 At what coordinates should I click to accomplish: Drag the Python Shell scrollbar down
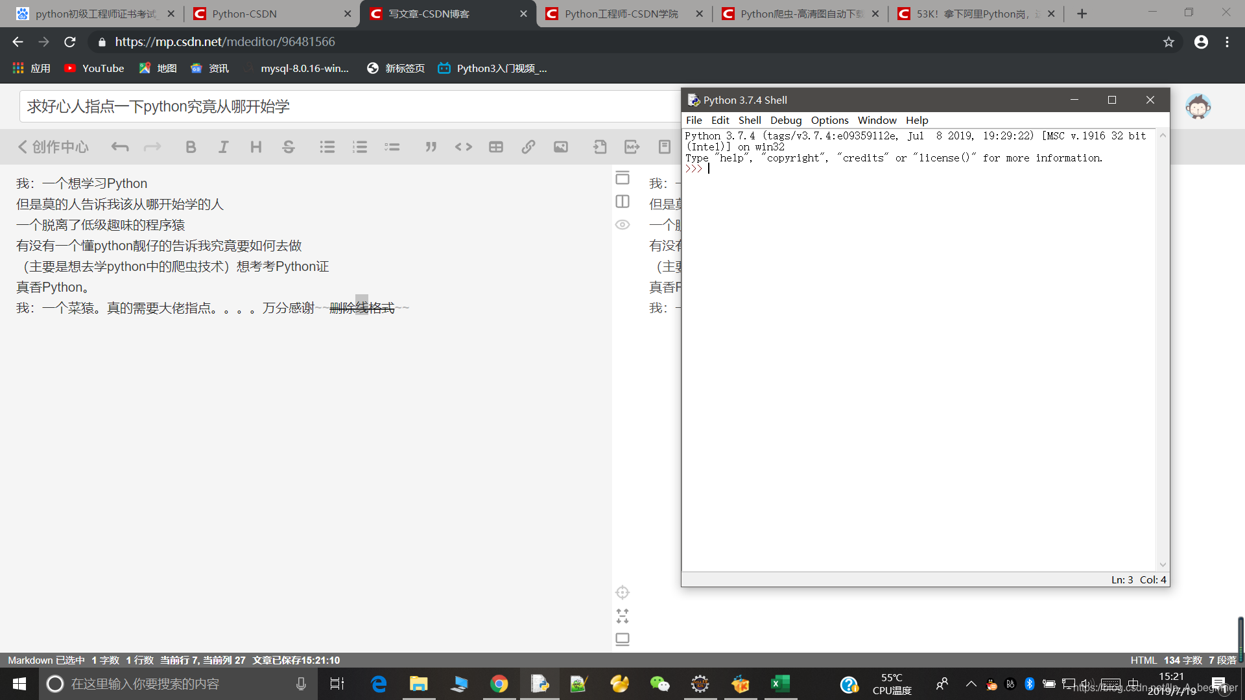click(1163, 564)
